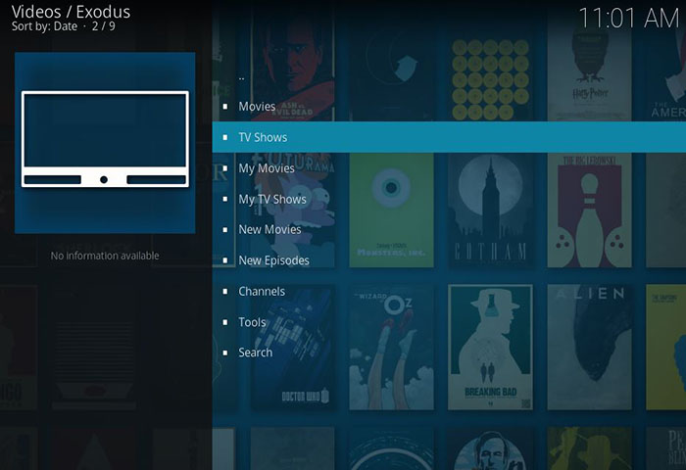Image resolution: width=686 pixels, height=470 pixels.
Task: Browse New Movies
Action: (x=449, y=229)
